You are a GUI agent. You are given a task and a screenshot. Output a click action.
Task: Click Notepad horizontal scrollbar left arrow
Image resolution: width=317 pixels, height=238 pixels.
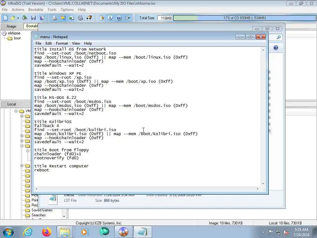[x=37, y=189]
